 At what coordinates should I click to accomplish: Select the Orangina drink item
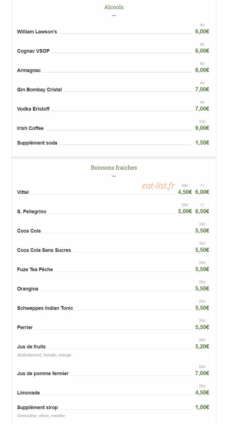tap(28, 289)
